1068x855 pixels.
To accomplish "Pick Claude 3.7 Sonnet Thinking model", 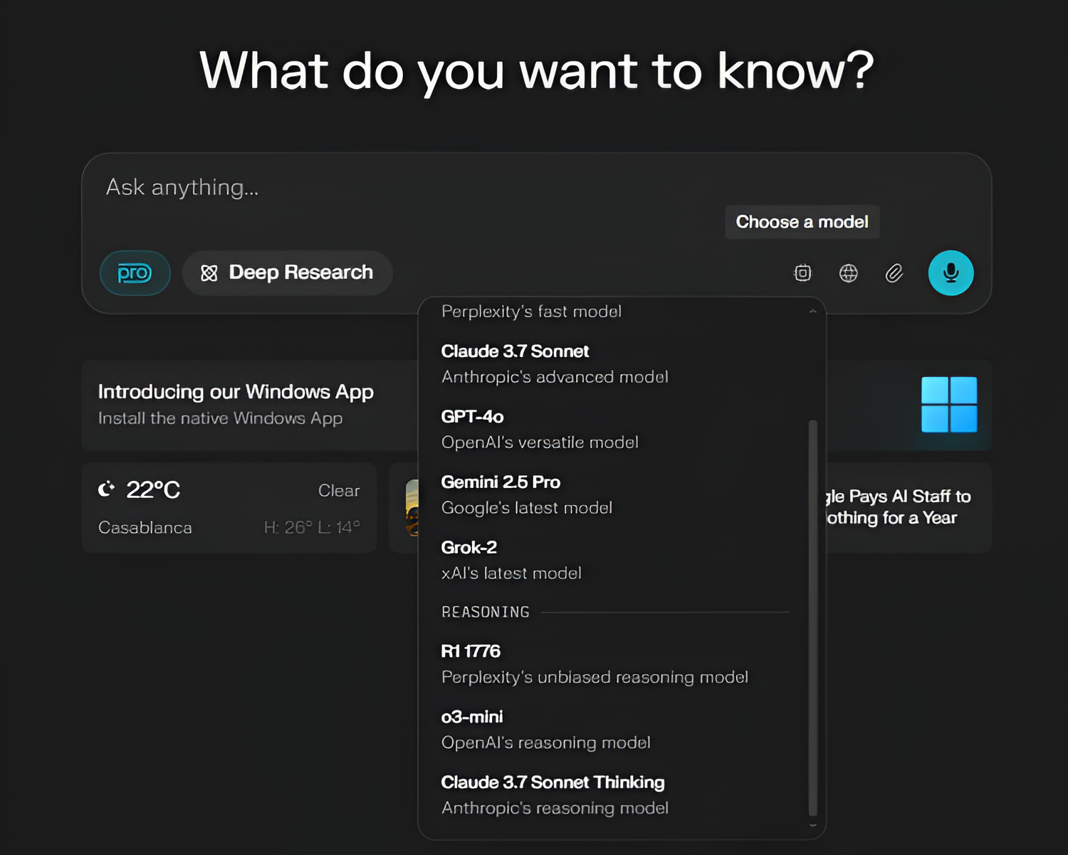I will [614, 795].
